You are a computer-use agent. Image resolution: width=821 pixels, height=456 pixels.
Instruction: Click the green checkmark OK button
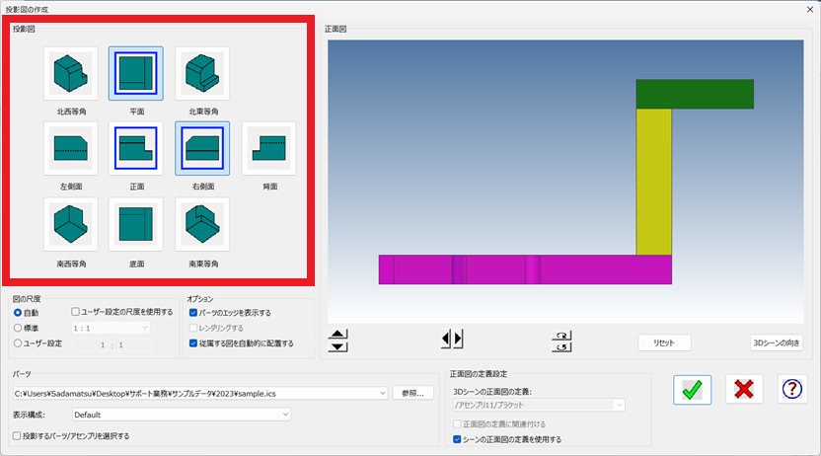[x=693, y=390]
